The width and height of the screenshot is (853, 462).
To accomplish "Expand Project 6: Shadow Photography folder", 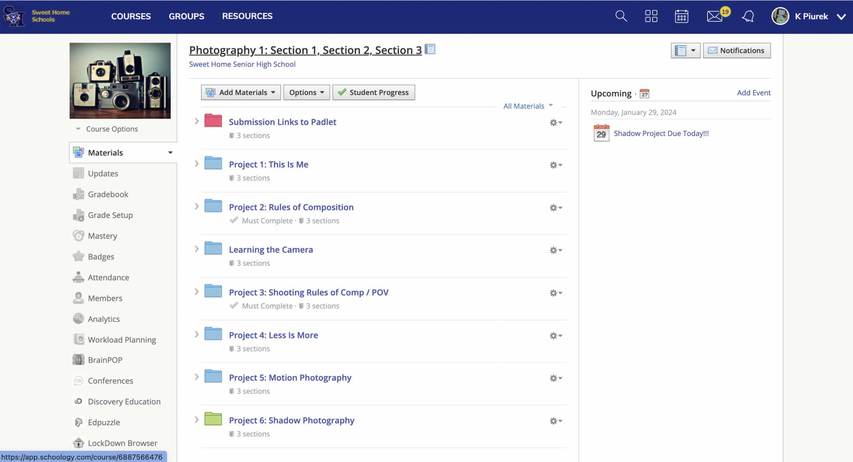I will (197, 420).
